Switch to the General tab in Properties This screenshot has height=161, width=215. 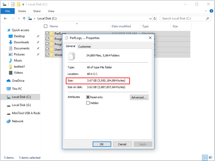click(71, 46)
